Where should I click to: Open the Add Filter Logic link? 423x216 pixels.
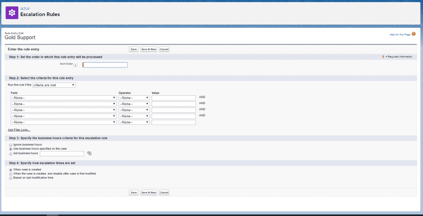[19, 130]
